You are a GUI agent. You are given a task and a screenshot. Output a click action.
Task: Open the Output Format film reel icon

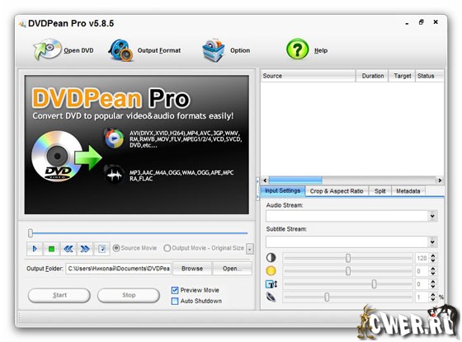coord(120,50)
